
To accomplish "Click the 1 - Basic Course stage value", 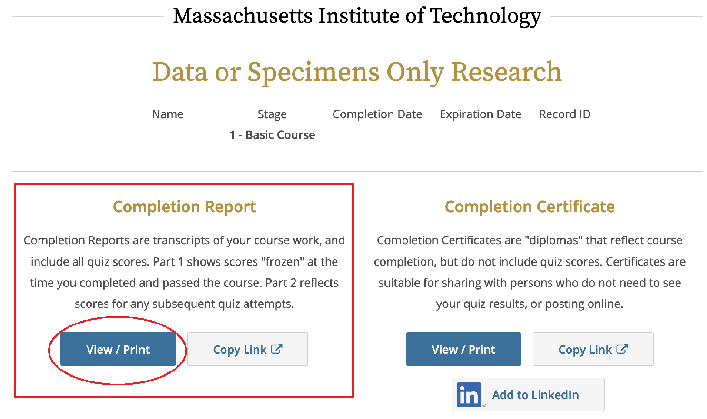I will [272, 135].
